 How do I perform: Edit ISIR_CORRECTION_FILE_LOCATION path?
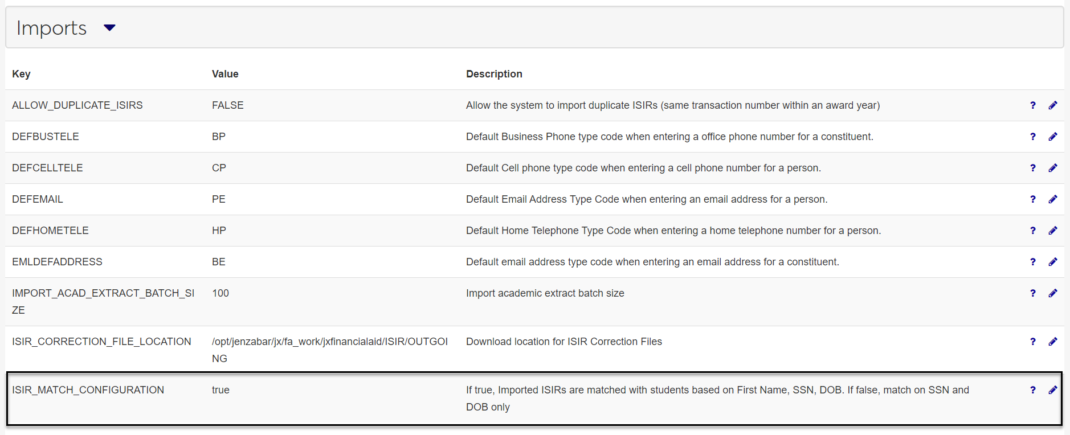[1052, 342]
